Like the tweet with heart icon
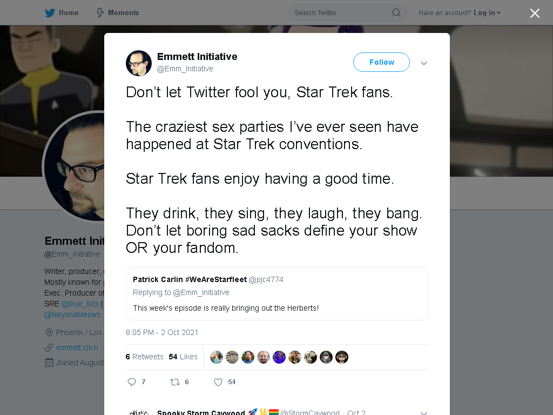553x415 pixels. pyautogui.click(x=218, y=382)
